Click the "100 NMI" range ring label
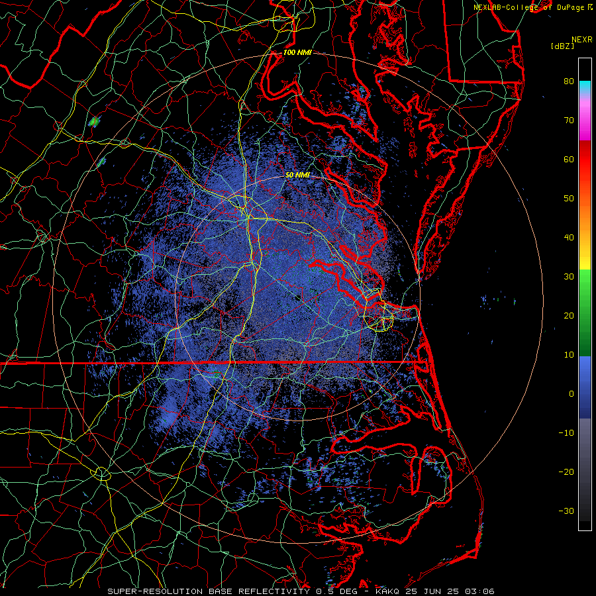596x596 pixels. (297, 52)
